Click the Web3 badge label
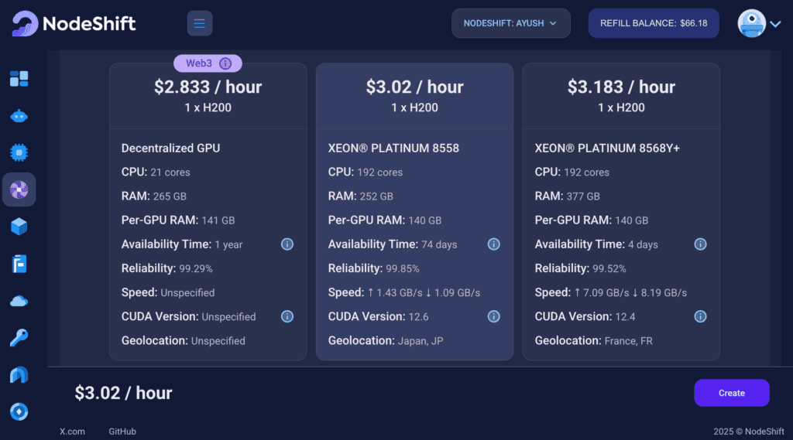Screen dimensions: 793x440 tap(199, 63)
